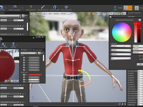Open eye view options in material Details panel

tap(42, 53)
